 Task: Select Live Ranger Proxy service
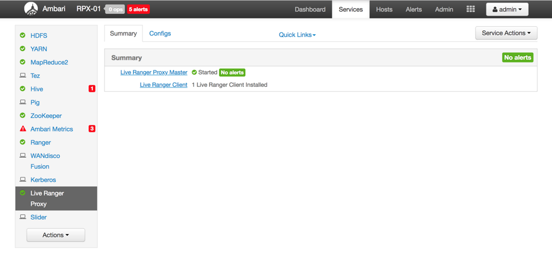pyautogui.click(x=56, y=198)
